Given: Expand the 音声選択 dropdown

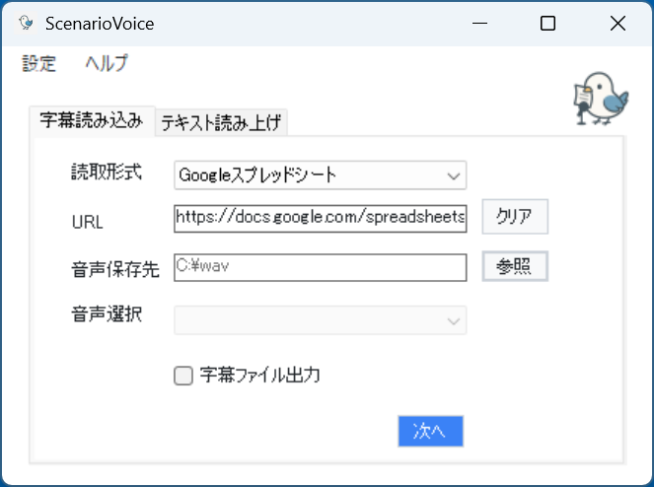Looking at the screenshot, I should (320, 320).
